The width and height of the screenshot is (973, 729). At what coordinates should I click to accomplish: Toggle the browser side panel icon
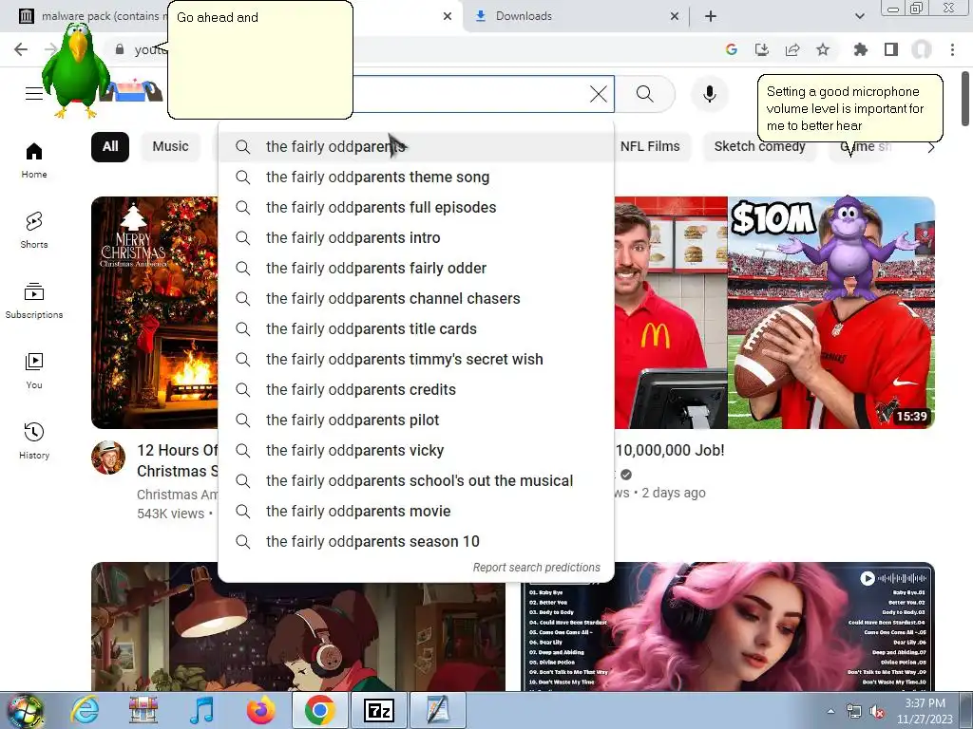click(891, 49)
